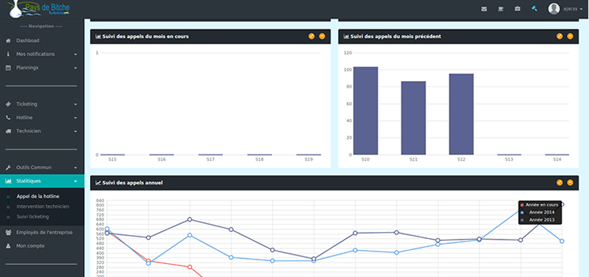The image size is (589, 277).
Task: Click the blue gavel icon
Action: coord(534,9)
